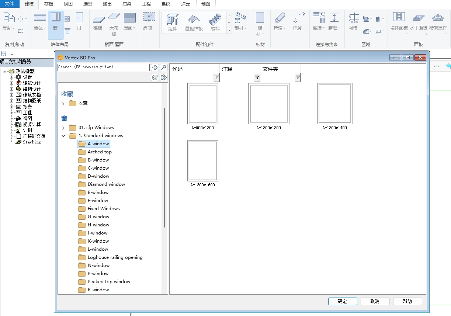451x316 pixels.
Task: Click the arrow icon next to search field
Action: point(155,67)
